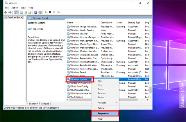Choose Properties in the context menu

(x=105, y=114)
